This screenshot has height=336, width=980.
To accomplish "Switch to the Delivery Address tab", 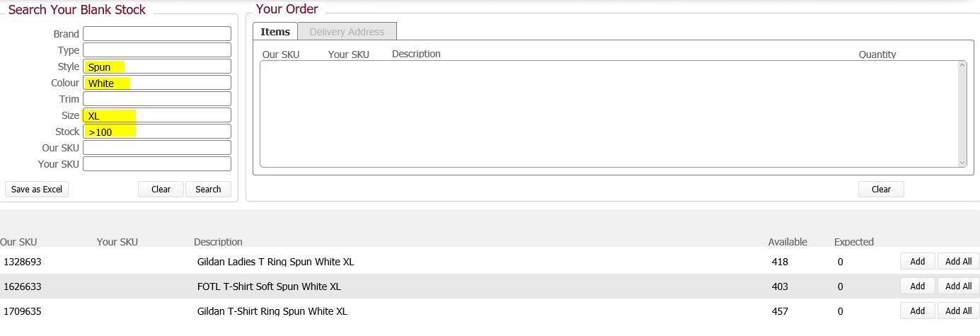I will 347,32.
